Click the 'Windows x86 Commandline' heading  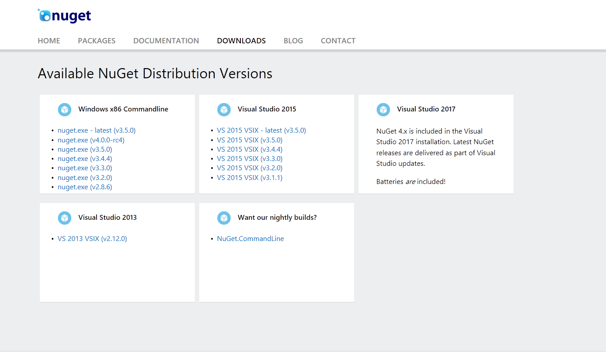coord(123,109)
